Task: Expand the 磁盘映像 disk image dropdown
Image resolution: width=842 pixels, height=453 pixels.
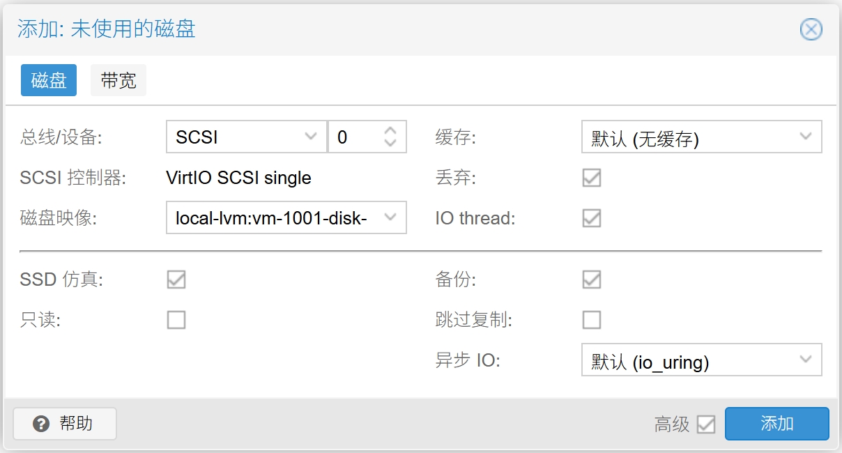Action: [390, 217]
